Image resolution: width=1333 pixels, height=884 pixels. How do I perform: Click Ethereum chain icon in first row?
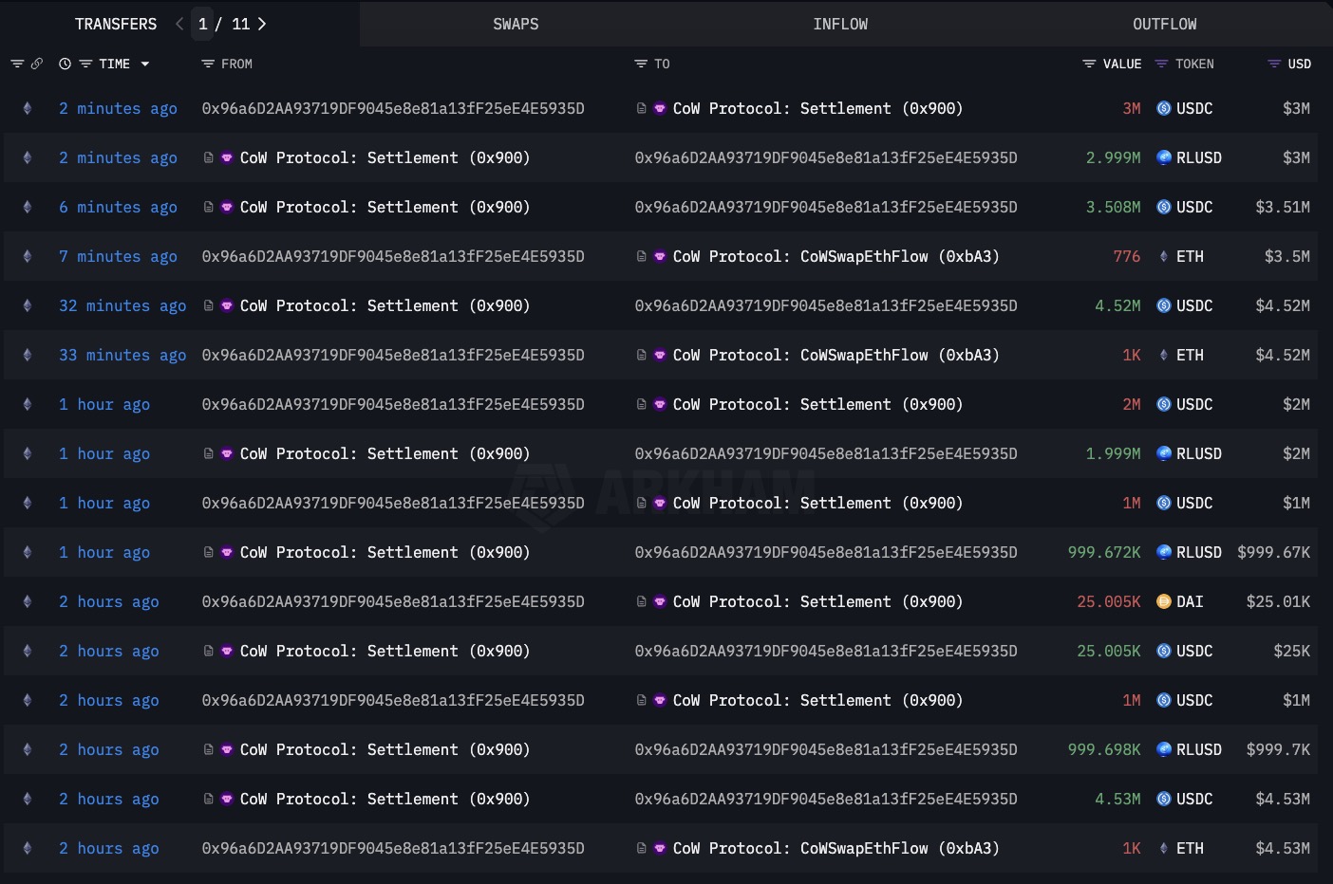(x=28, y=108)
